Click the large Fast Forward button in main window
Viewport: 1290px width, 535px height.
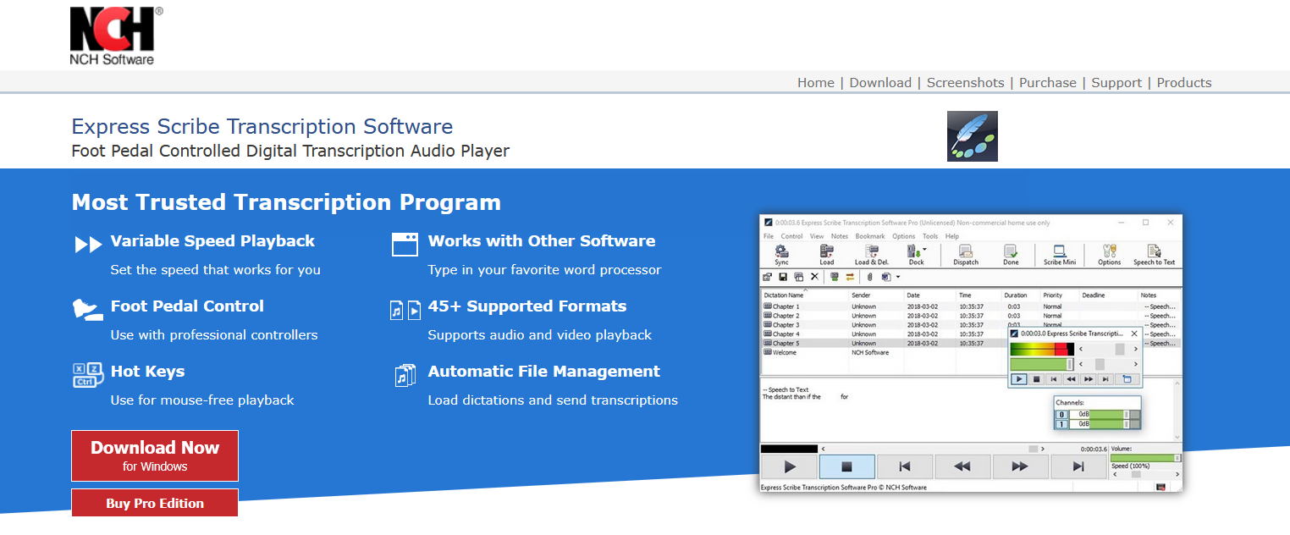point(1020,466)
